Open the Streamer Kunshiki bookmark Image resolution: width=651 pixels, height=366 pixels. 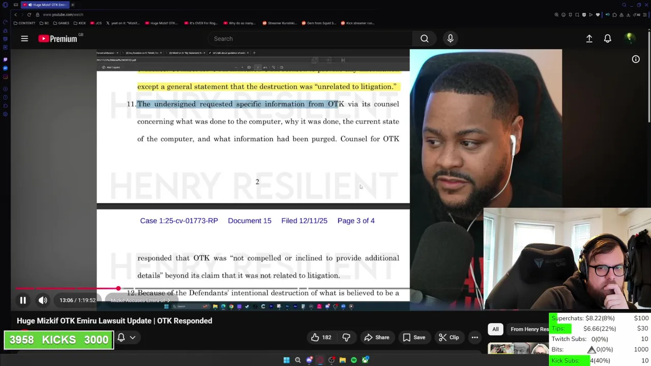click(279, 23)
